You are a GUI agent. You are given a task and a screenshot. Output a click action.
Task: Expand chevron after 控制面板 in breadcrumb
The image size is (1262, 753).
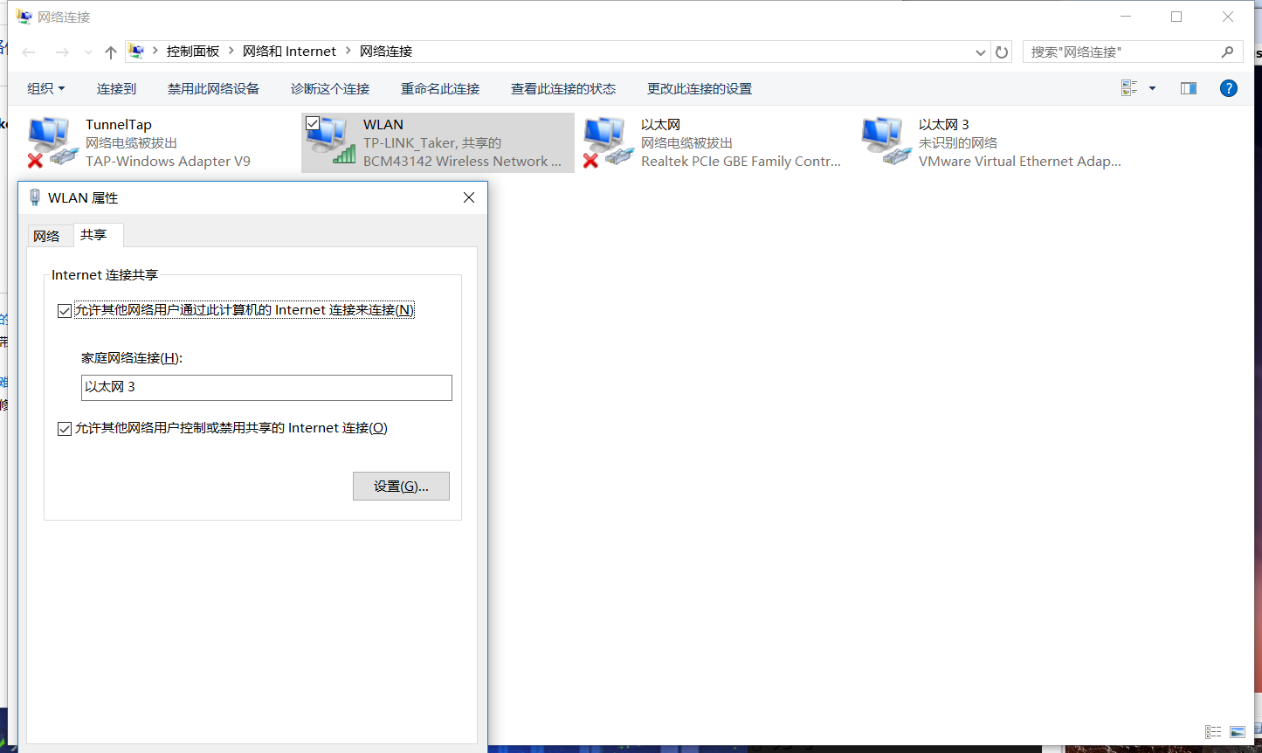coord(231,52)
